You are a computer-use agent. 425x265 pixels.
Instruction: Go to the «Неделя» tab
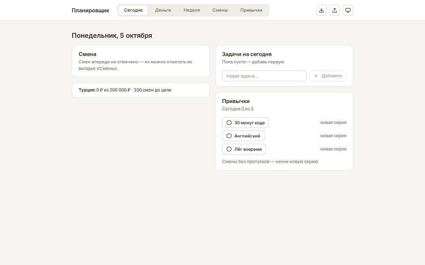pos(192,10)
